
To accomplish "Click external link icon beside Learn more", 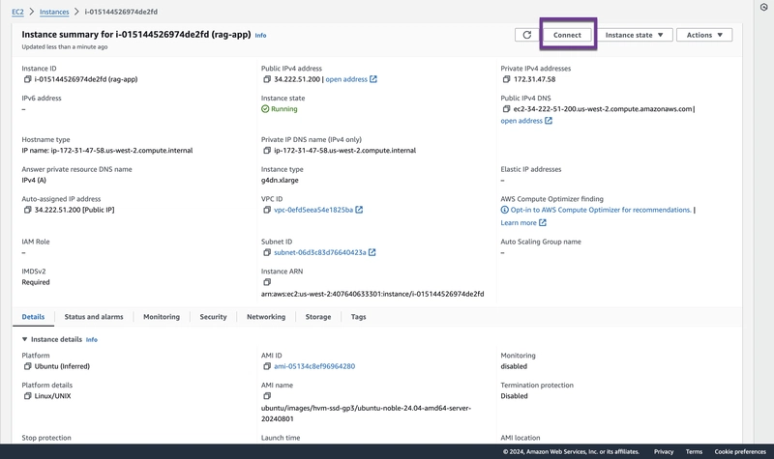I will pos(543,223).
